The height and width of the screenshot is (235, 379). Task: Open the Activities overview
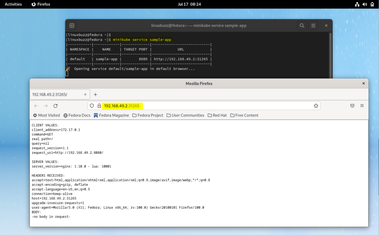click(x=13, y=4)
